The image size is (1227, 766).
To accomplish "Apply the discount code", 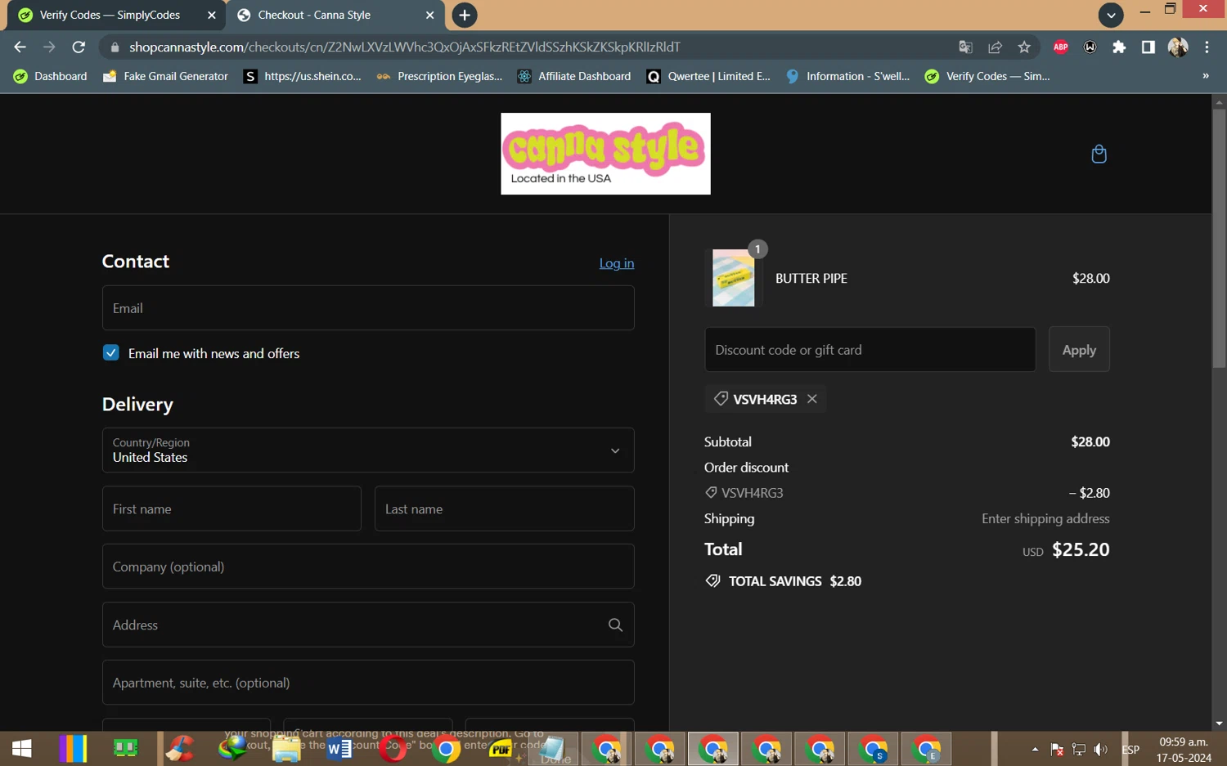I will coord(1079,350).
